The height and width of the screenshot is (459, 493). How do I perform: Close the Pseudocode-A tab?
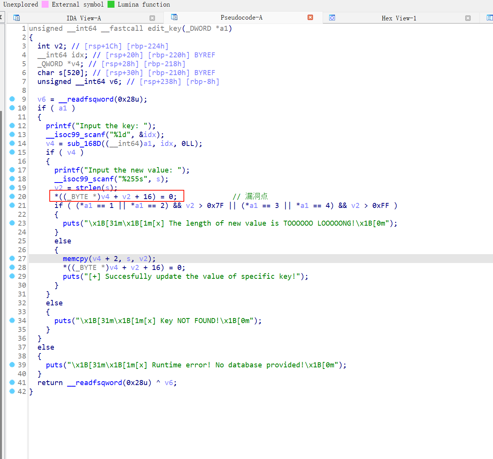point(310,17)
